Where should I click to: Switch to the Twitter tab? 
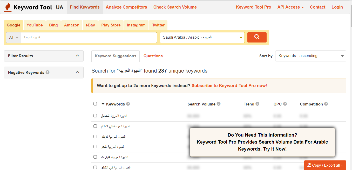point(158,25)
